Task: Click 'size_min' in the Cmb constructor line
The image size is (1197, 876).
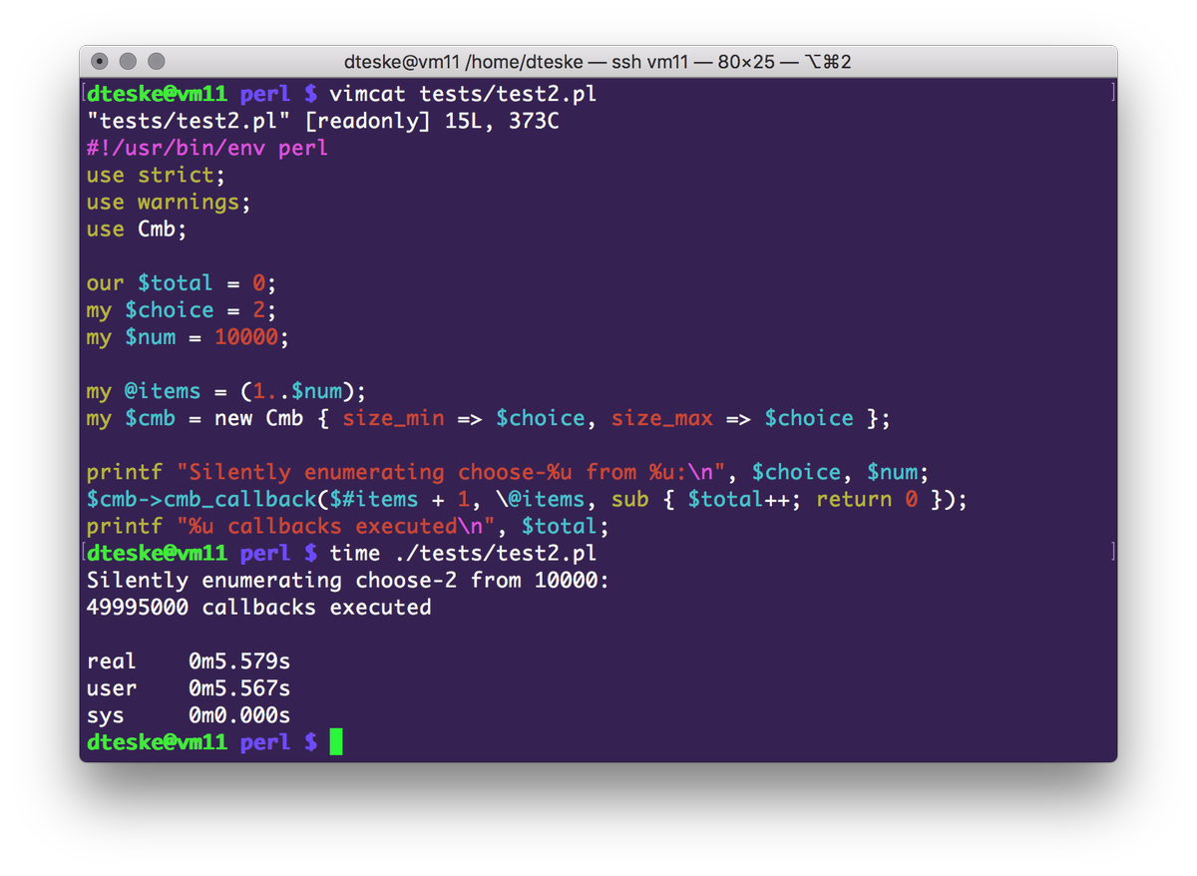Action: coord(393,418)
